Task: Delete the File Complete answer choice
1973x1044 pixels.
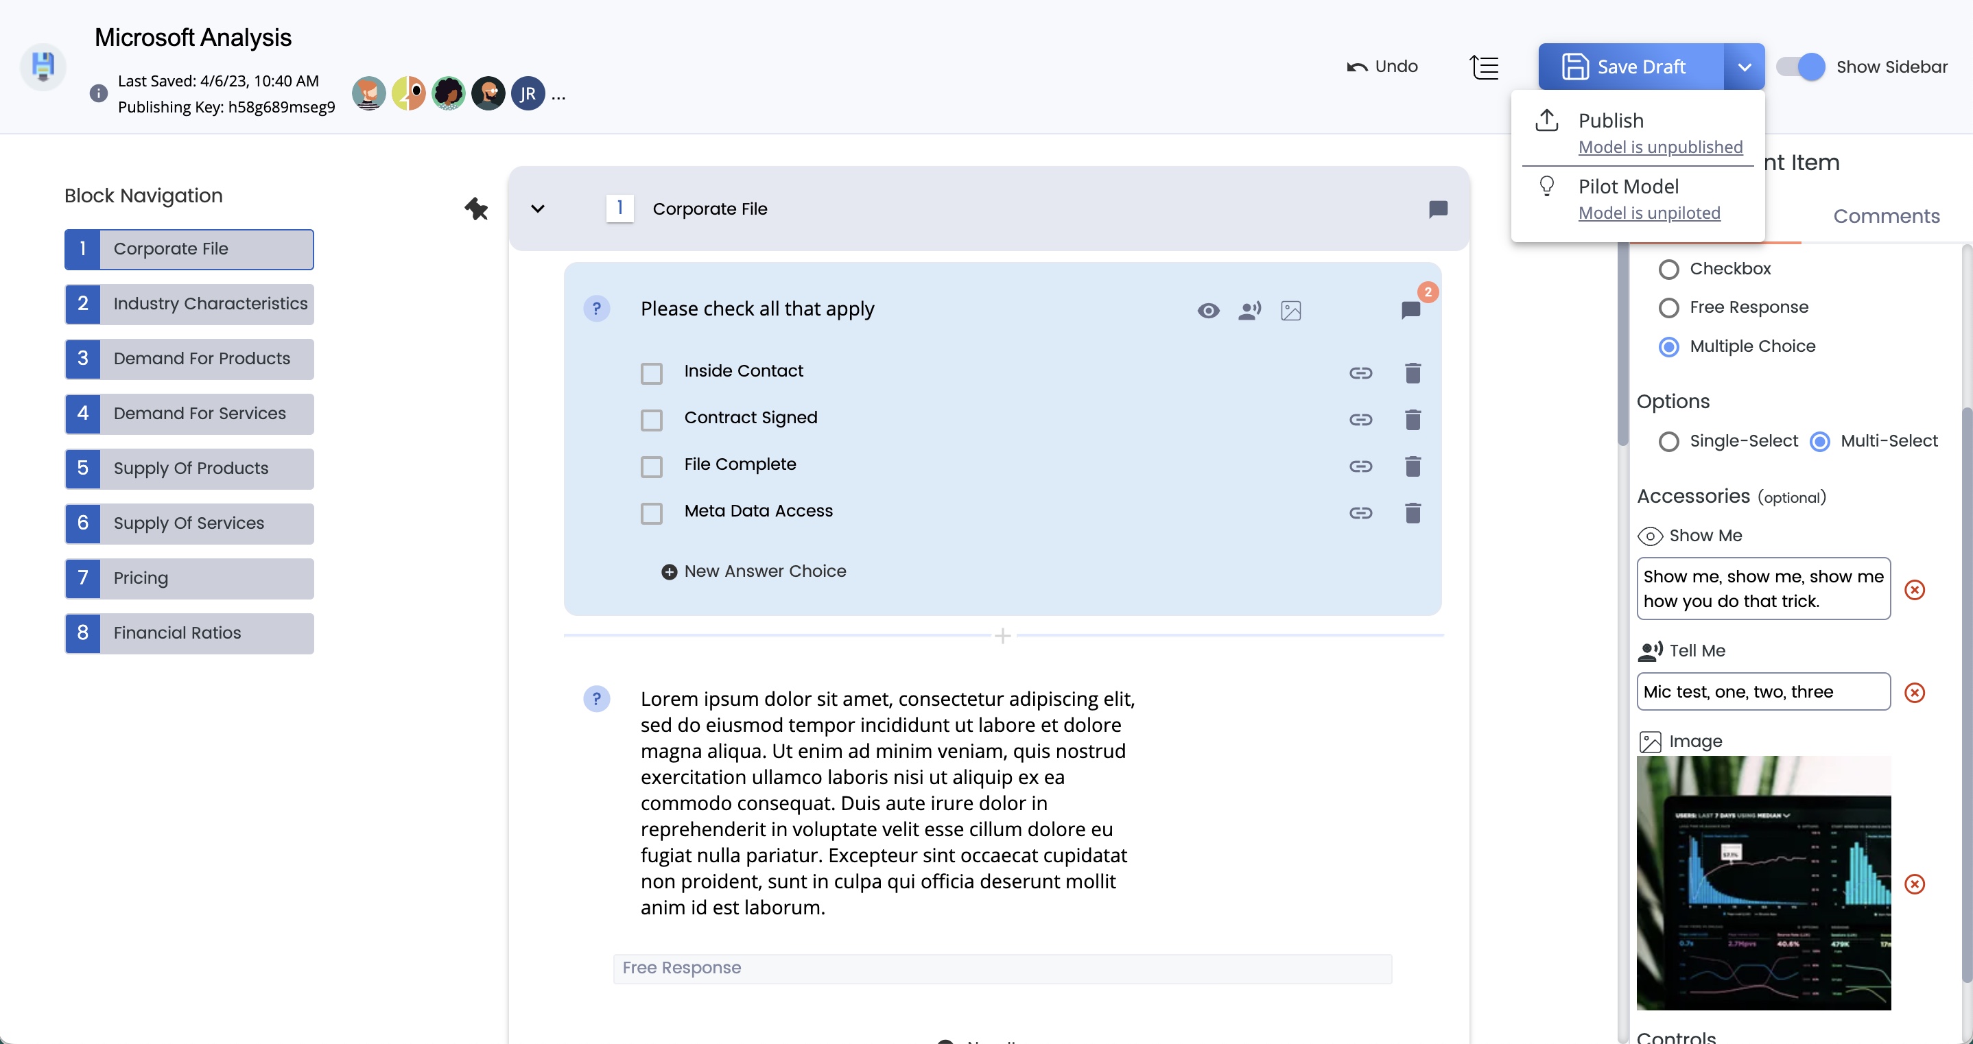Action: [1413, 466]
